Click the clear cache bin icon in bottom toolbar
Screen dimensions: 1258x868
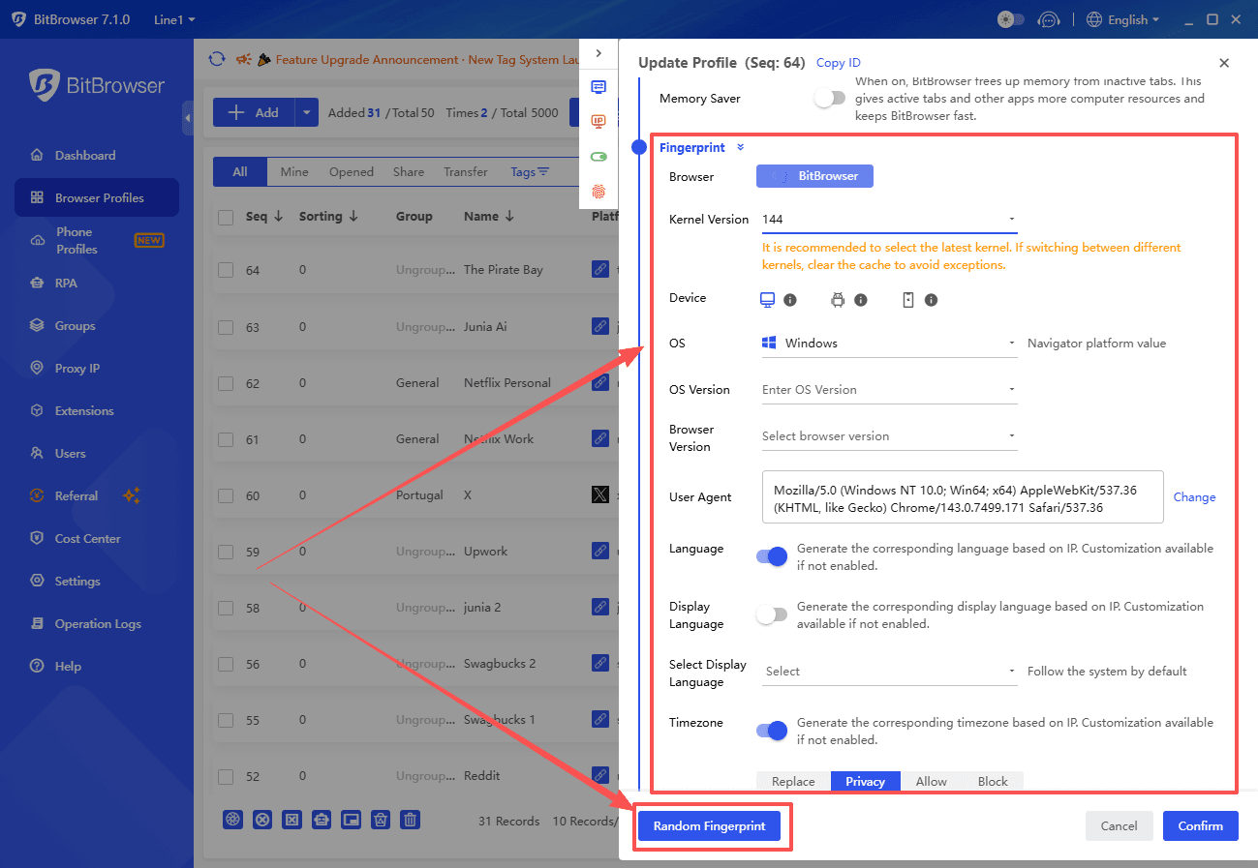(381, 820)
